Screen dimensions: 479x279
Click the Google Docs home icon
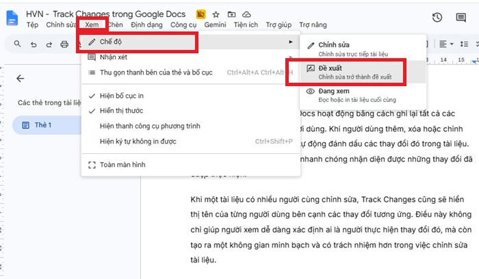click(x=12, y=18)
